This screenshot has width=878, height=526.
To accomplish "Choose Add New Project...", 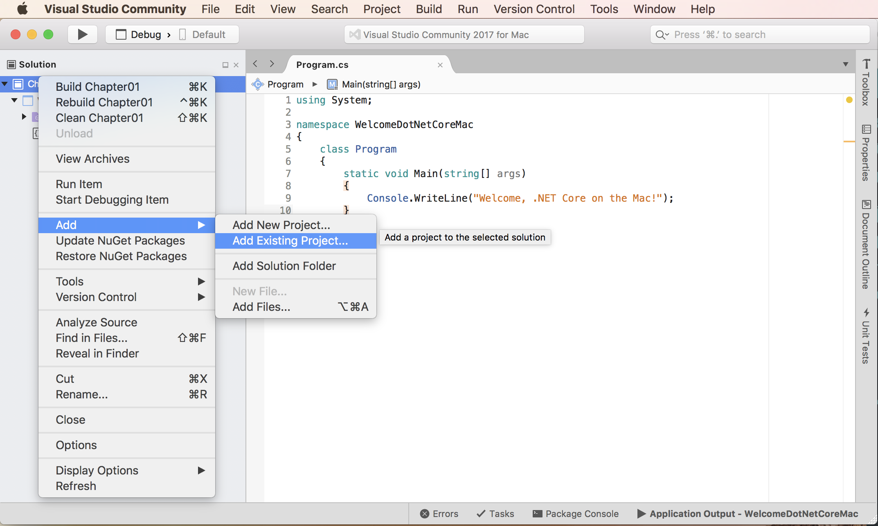I will coord(296,225).
